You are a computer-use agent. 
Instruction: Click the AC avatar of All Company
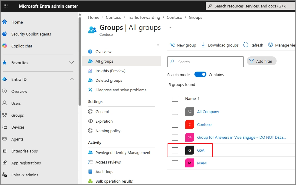pyautogui.click(x=190, y=112)
